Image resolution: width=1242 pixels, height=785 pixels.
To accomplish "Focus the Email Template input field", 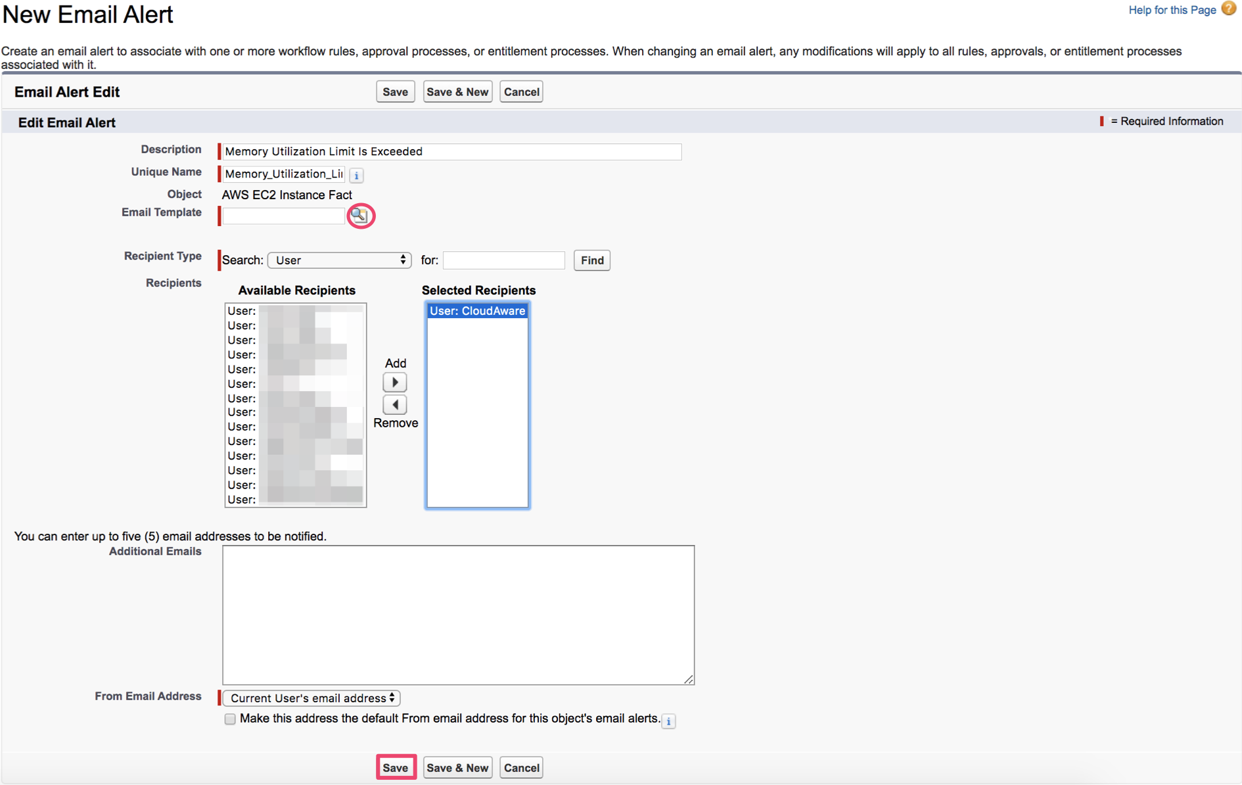I will 283,216.
